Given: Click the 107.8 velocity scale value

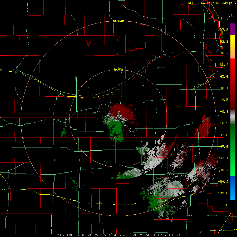Looking at the screenshot, I should pyautogui.click(x=223, y=29).
